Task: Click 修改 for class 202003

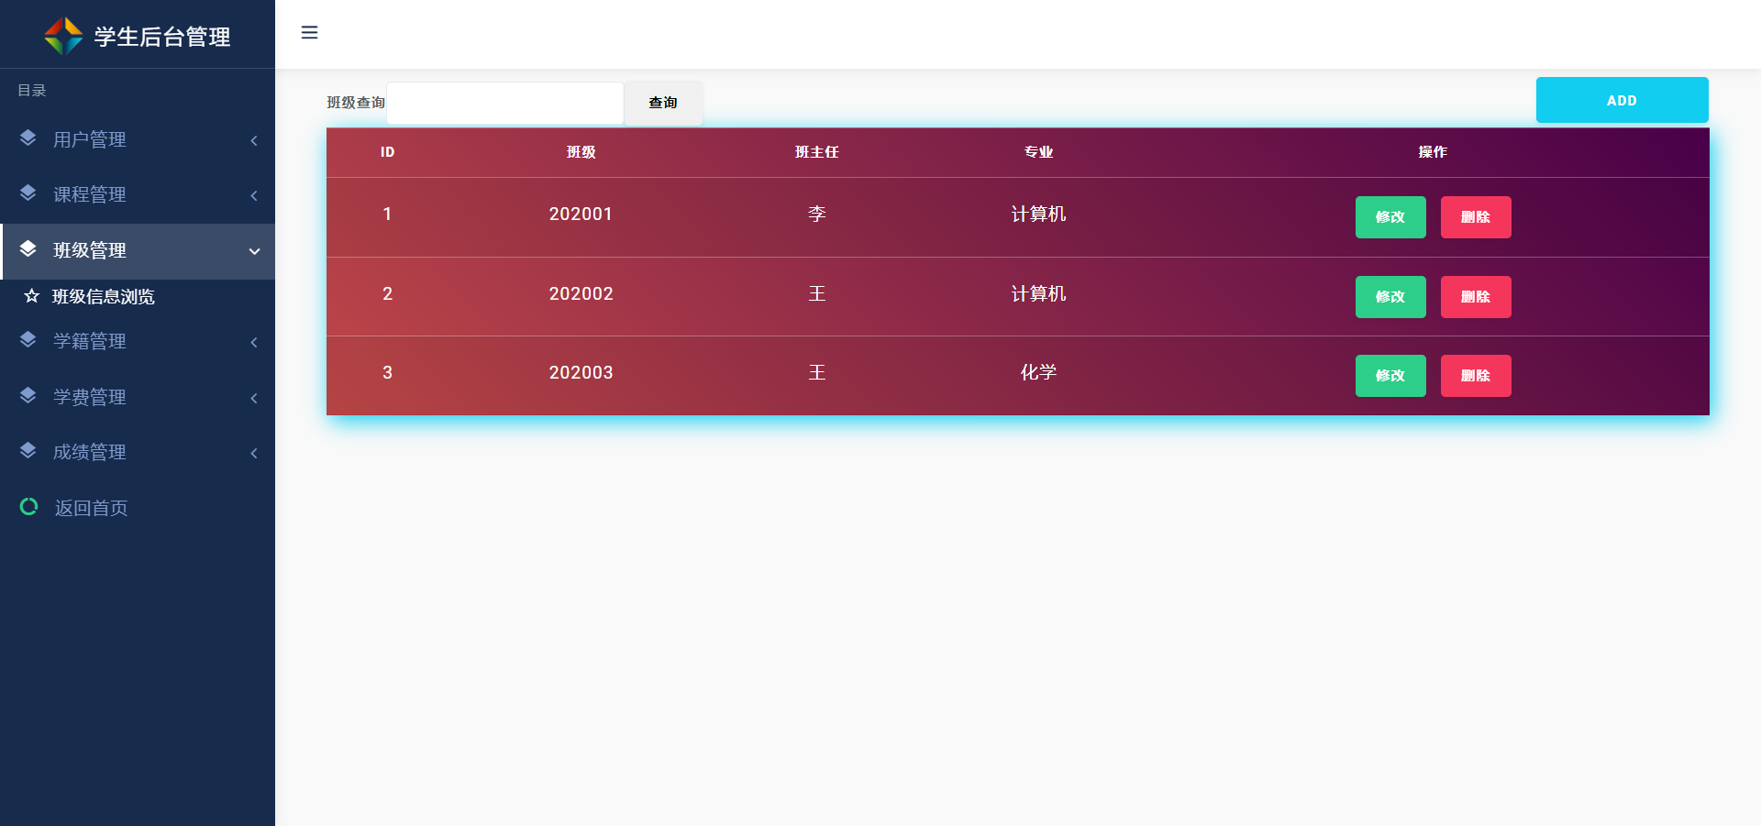Action: (x=1390, y=376)
